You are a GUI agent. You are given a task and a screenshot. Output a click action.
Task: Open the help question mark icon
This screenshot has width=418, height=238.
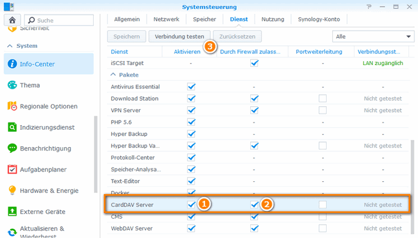(369, 7)
